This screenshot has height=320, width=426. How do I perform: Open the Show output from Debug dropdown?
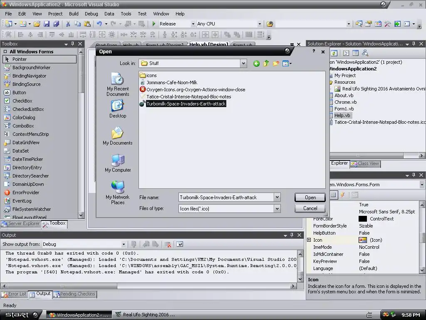pos(123,244)
